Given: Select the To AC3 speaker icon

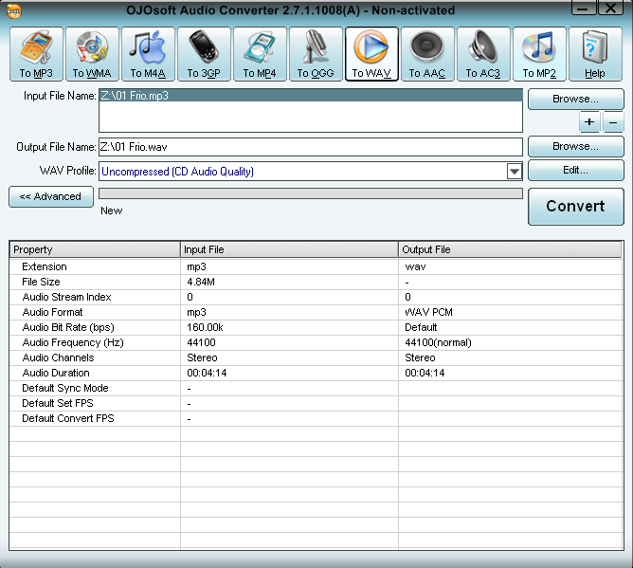Looking at the screenshot, I should point(483,54).
